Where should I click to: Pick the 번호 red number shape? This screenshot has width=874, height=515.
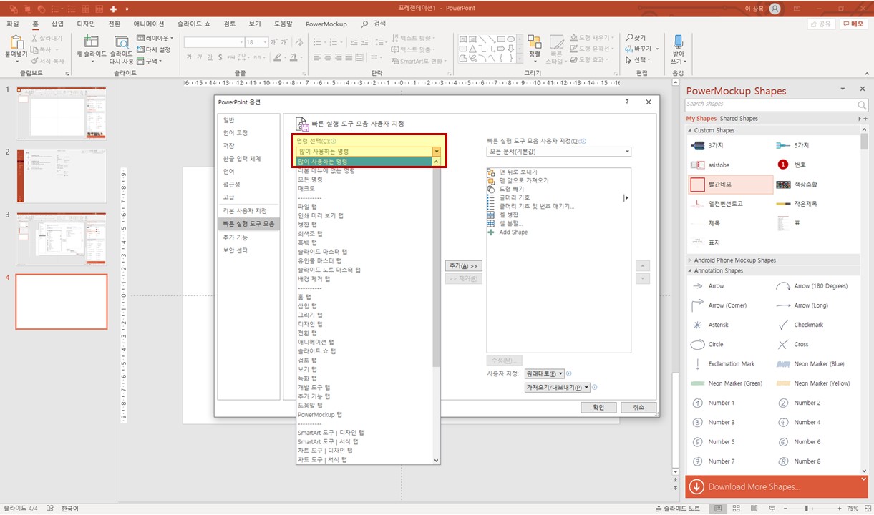click(817, 165)
